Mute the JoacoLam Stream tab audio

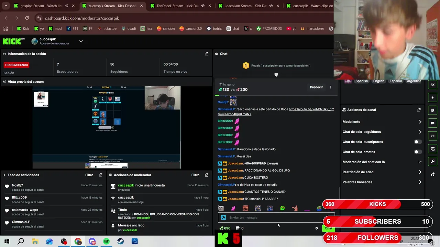271,6
